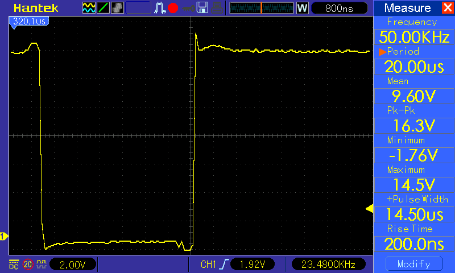
Task: Click the orange Period selection arrow
Action: click(x=382, y=52)
